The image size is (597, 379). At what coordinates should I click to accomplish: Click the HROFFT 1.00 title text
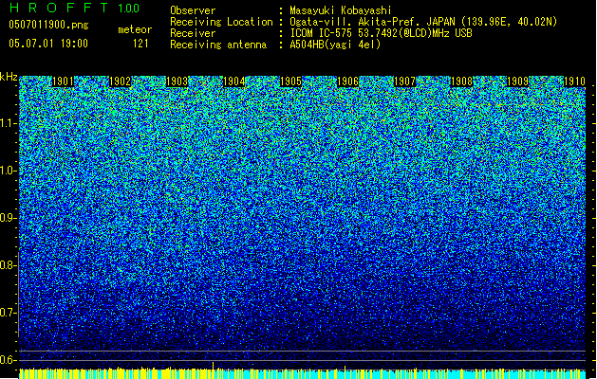[x=75, y=8]
